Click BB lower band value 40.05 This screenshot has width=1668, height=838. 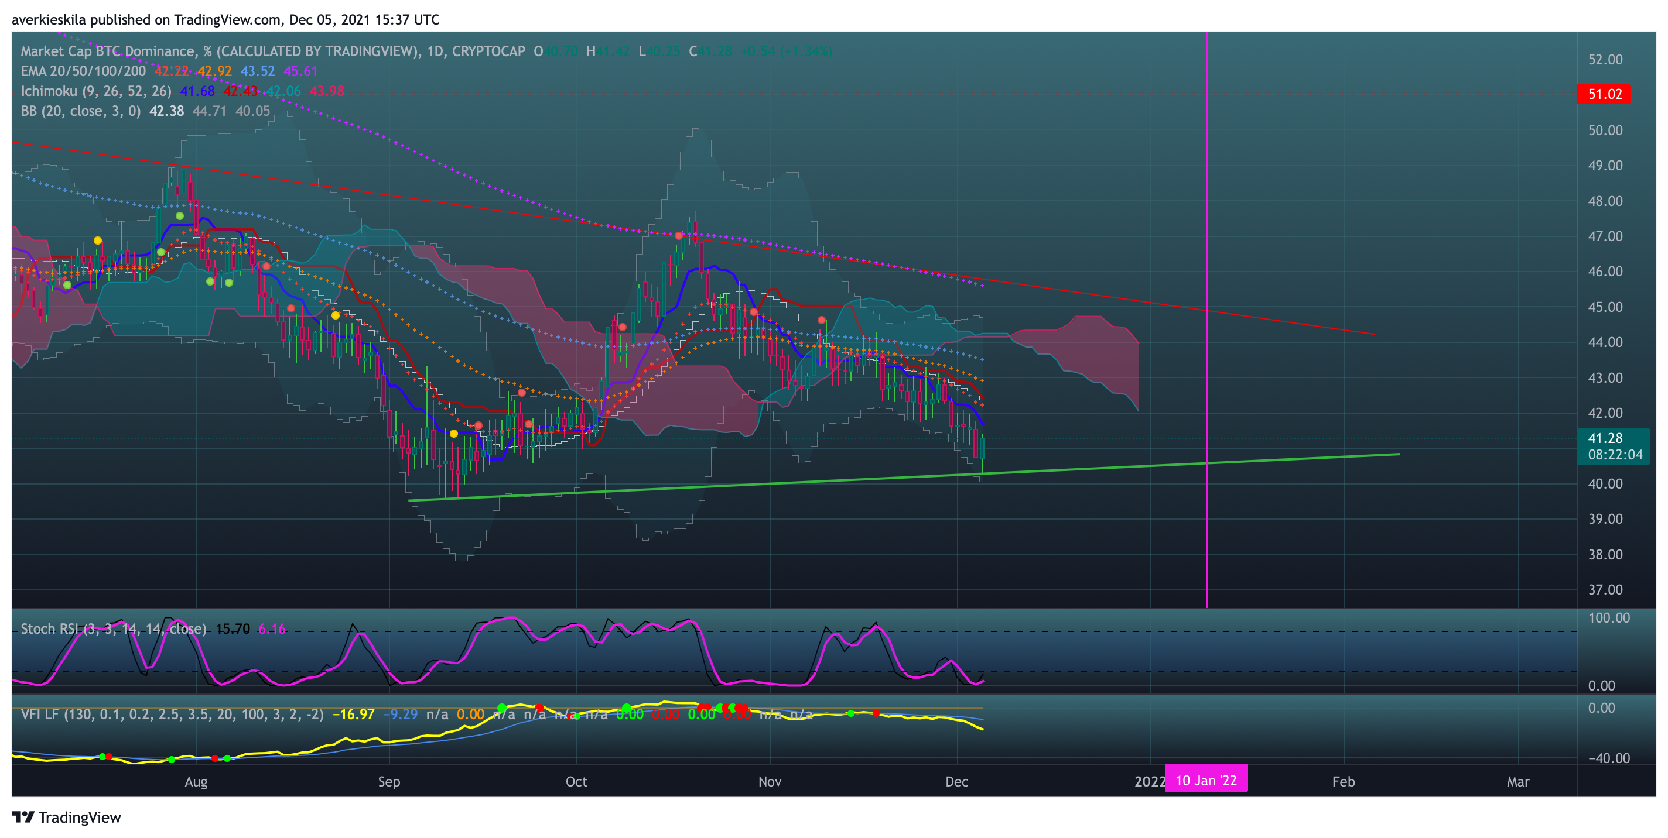[252, 111]
